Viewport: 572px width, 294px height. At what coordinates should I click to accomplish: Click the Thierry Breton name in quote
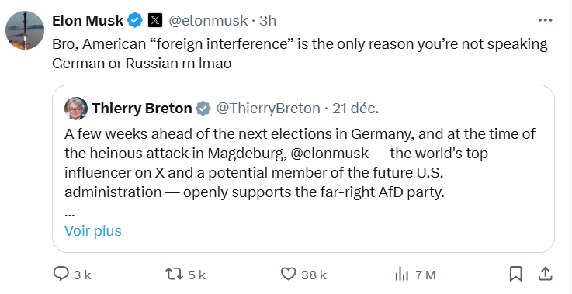tap(142, 109)
